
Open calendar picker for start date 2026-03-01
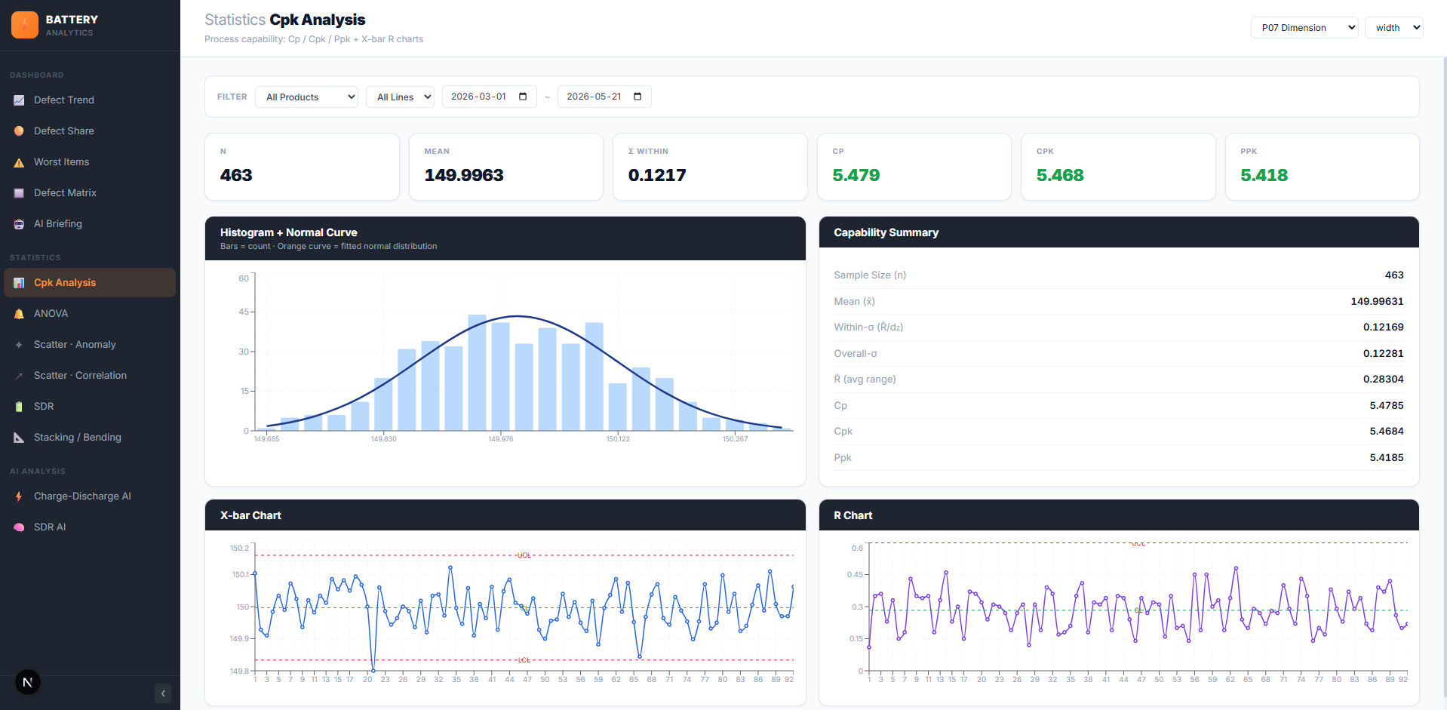(x=523, y=97)
